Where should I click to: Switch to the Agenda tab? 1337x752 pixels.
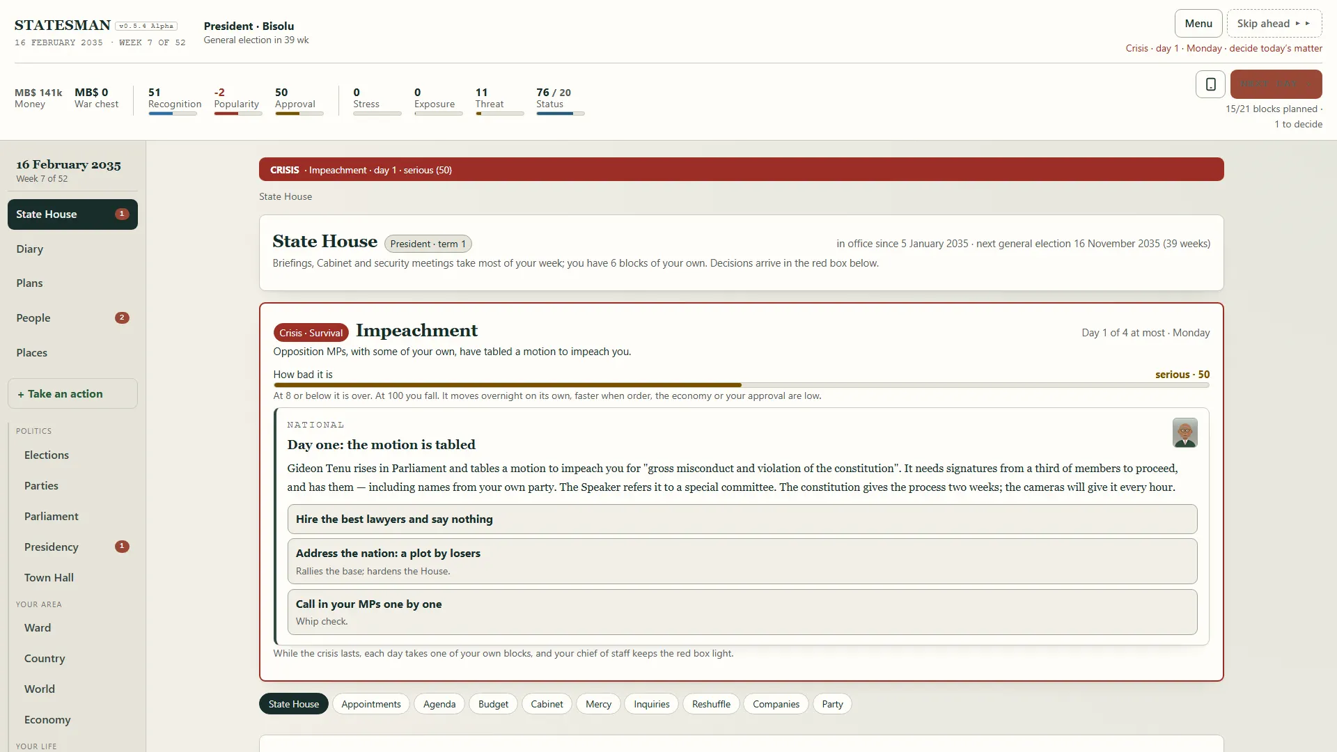(x=439, y=704)
